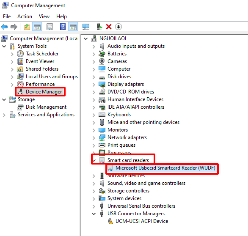Expand Services and Applications arrow
Screen dimensions: 248x236
[4, 115]
